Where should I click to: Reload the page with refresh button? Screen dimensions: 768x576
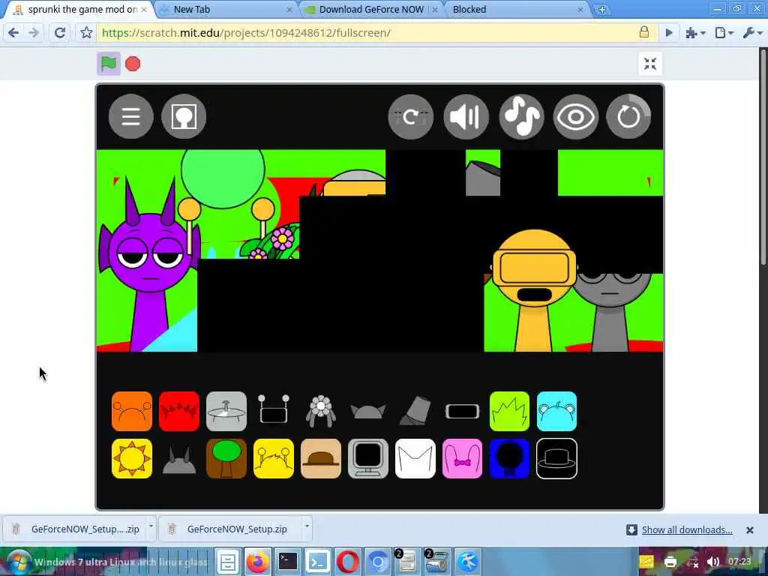point(60,33)
